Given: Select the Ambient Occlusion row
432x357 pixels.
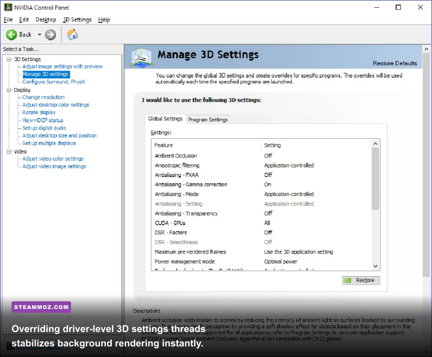Looking at the screenshot, I should [x=261, y=156].
